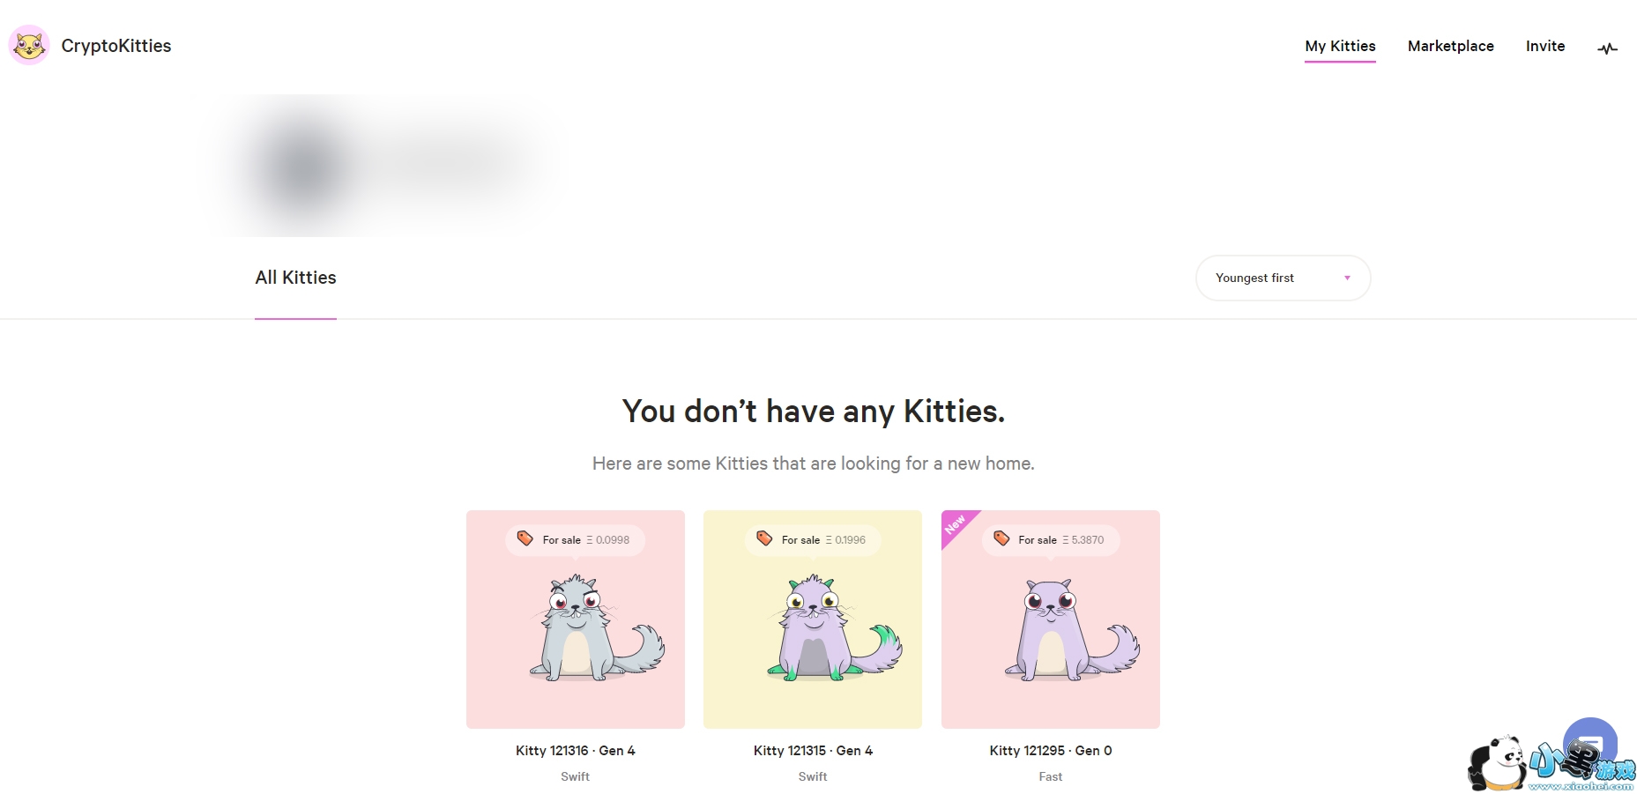Open Kitty 121316 Gen 4 title link
This screenshot has height=794, width=1637.
coord(575,751)
